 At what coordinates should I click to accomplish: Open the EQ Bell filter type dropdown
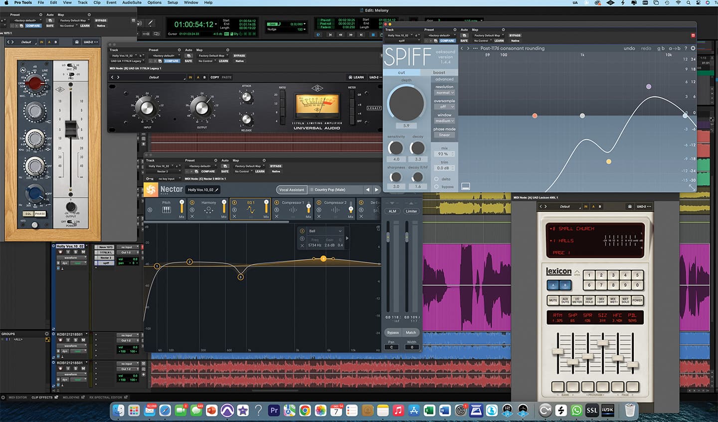click(325, 231)
